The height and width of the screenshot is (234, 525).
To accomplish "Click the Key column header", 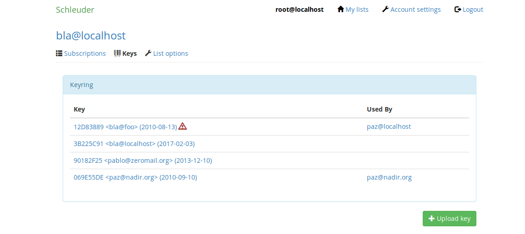I will (80, 109).
